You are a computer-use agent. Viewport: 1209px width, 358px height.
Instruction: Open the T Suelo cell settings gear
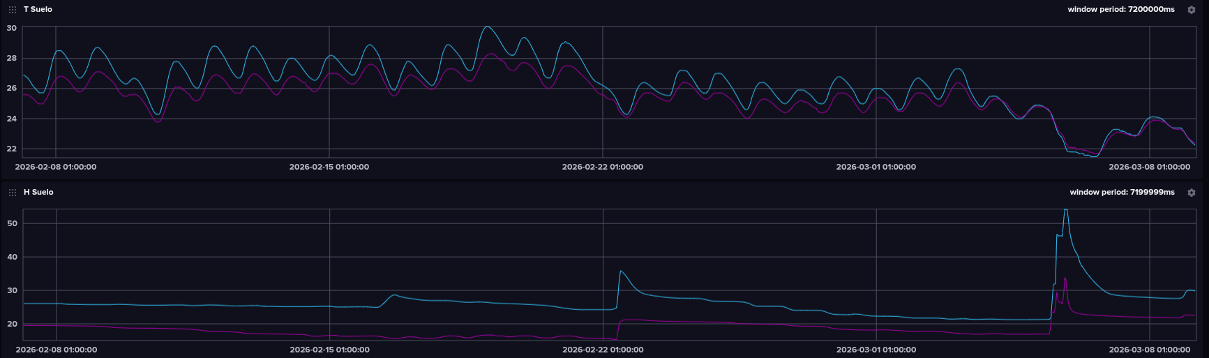pyautogui.click(x=1192, y=10)
